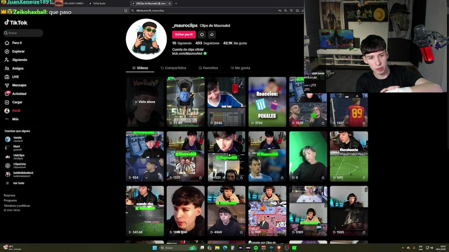Screen dimensions: 449x252
Task: Close the Clips de Mauroakd browser tab
Action: 169,3
